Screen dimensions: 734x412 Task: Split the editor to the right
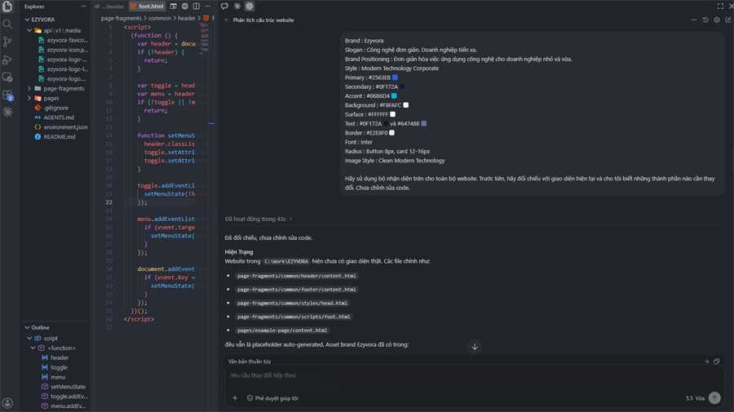196,7
